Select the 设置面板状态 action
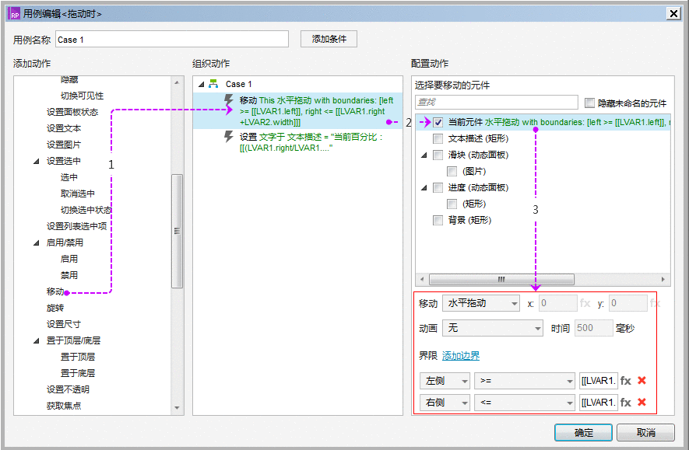The height and width of the screenshot is (450, 689). [72, 112]
